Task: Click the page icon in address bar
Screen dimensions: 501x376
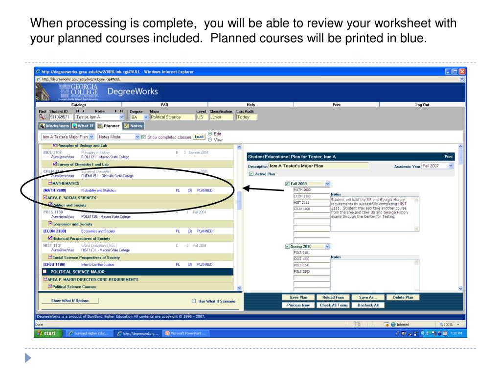Action: 38,79
